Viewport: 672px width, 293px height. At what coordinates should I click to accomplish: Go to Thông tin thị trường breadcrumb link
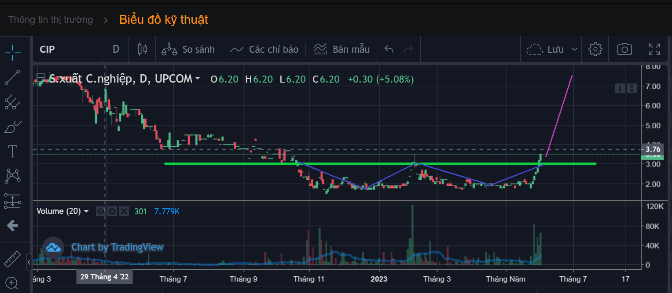tap(51, 20)
